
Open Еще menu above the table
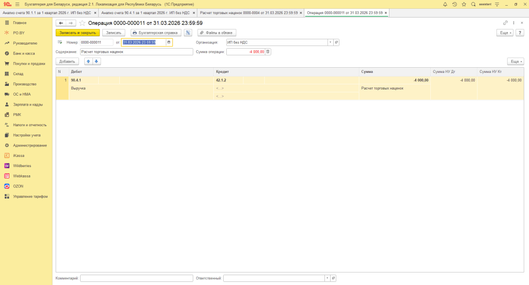515,61
